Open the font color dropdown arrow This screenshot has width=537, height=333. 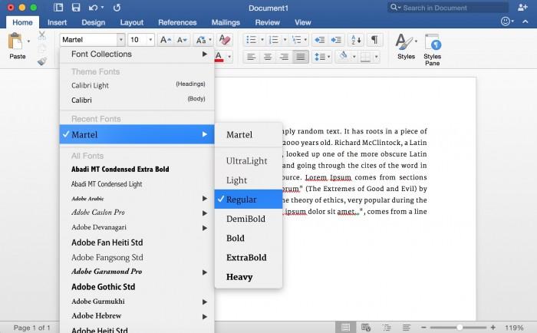pos(229,57)
